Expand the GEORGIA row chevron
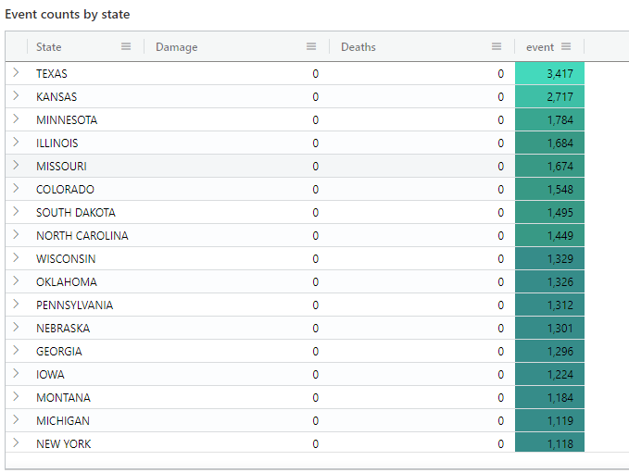Image resolution: width=629 pixels, height=473 pixels. click(16, 351)
